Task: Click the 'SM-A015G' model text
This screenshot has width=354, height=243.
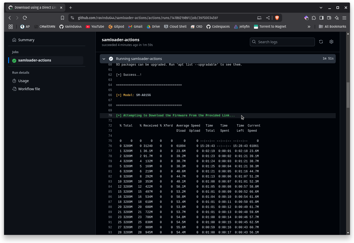Action: (143, 95)
